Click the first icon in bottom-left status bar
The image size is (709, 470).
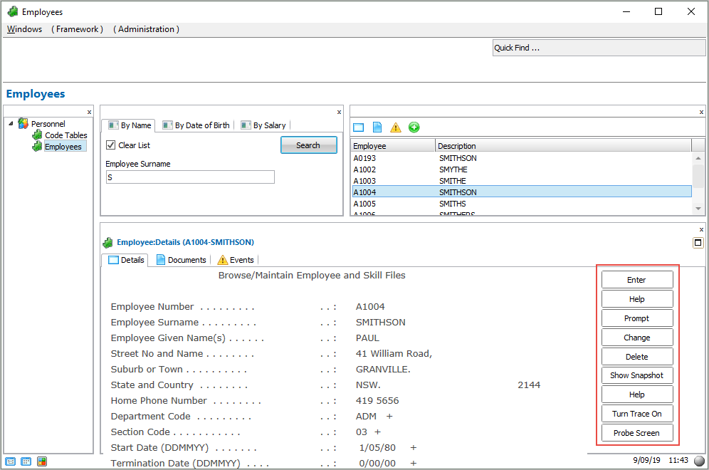pos(11,461)
